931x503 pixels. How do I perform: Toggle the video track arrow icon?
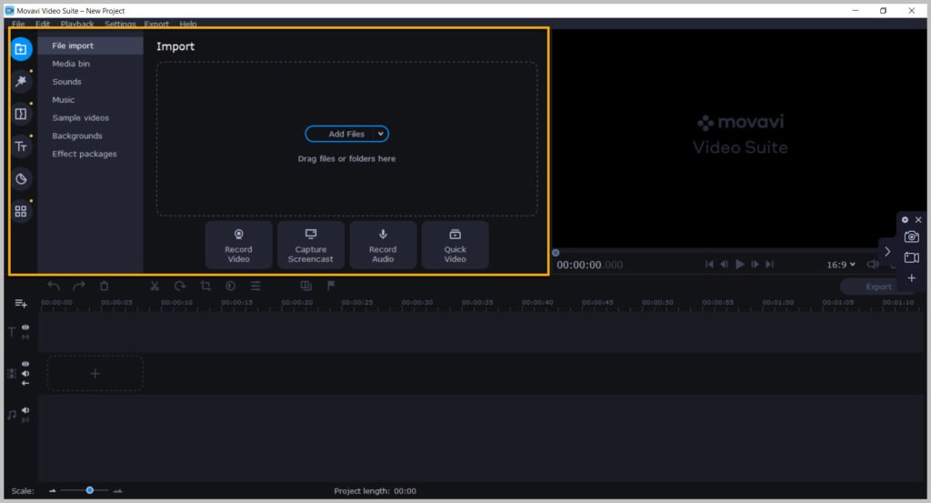click(x=25, y=383)
